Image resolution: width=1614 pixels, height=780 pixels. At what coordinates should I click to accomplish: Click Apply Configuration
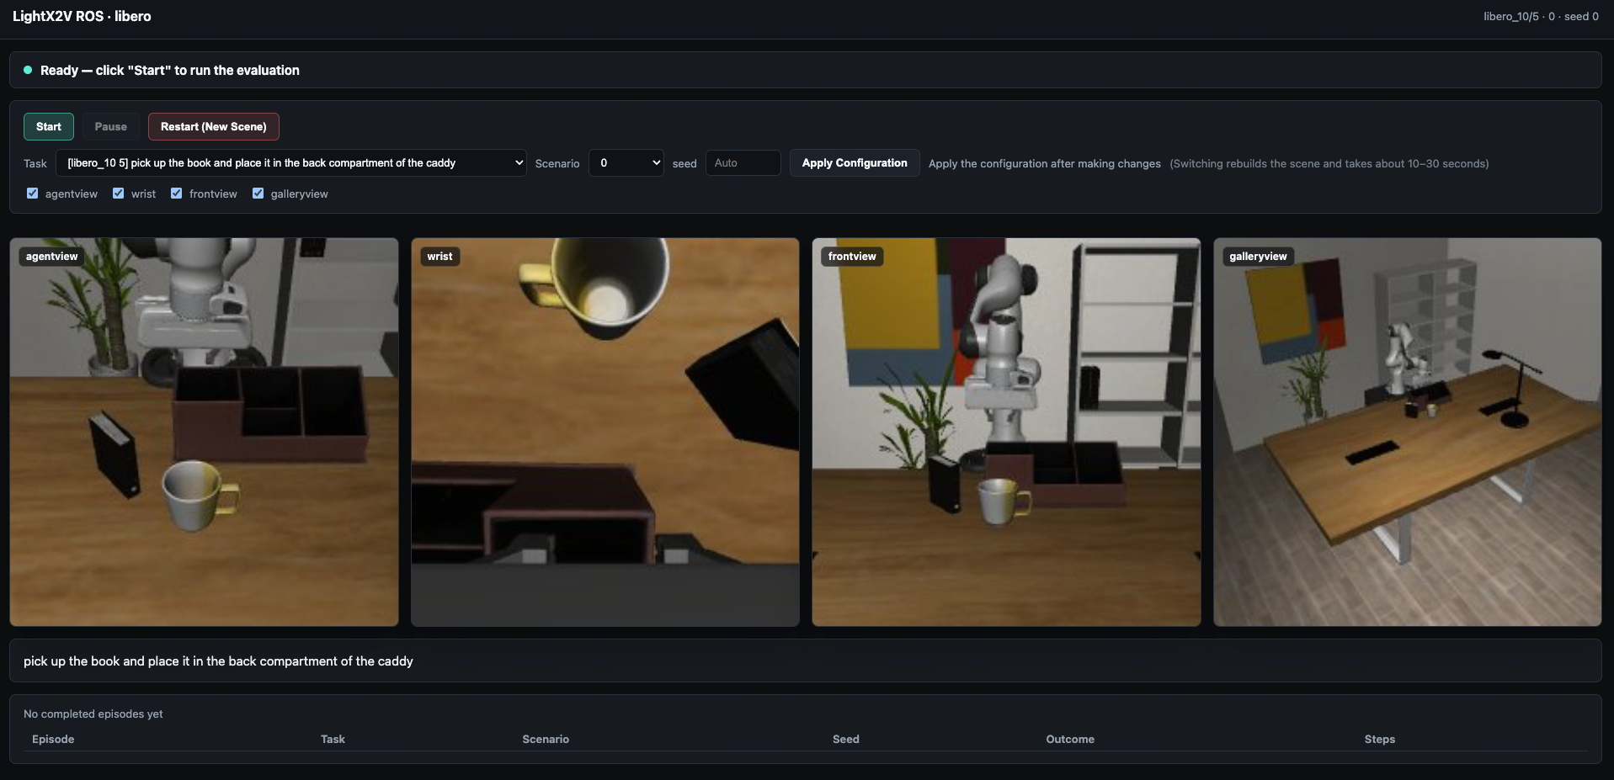tap(855, 163)
